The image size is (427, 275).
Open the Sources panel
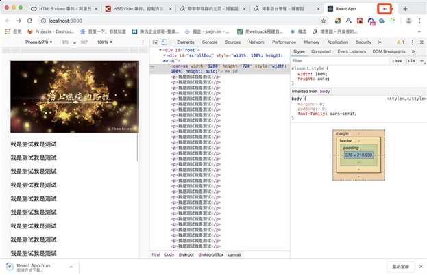233,42
